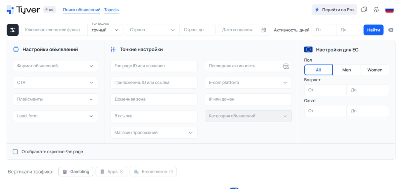
Task: Click the Дата создания field
Action: [243, 30]
